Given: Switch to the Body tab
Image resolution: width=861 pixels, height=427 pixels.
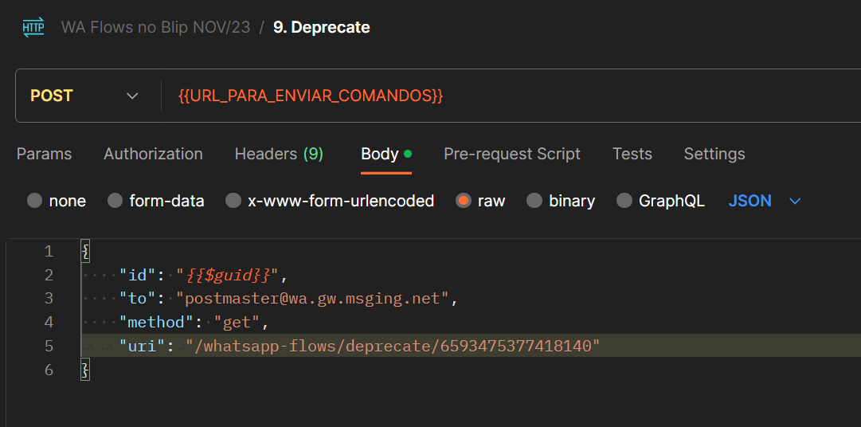Looking at the screenshot, I should (386, 154).
